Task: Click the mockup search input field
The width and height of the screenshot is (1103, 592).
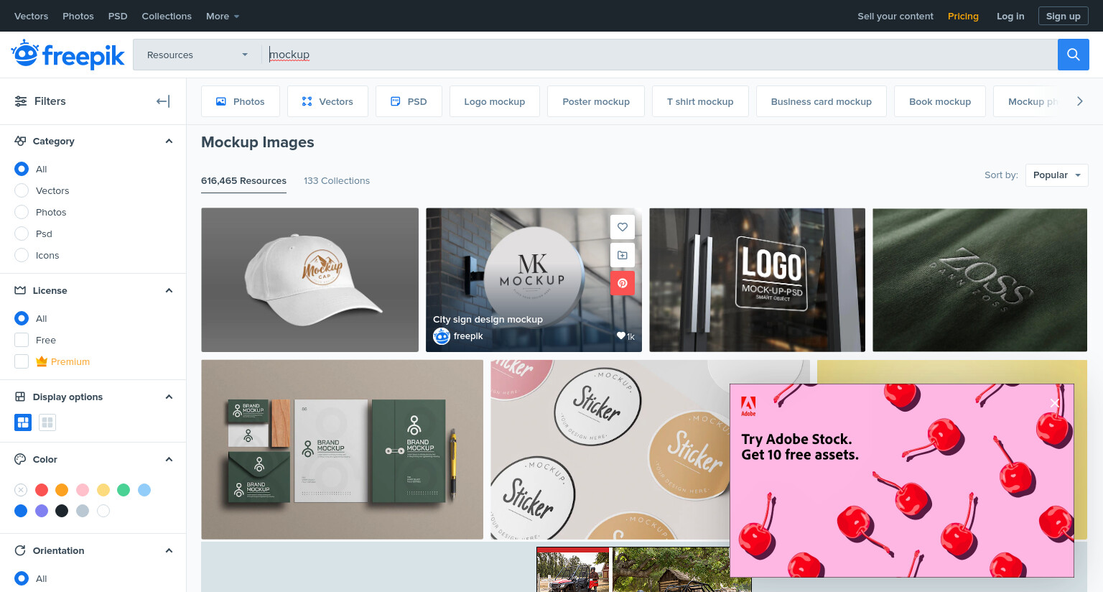Action: pyautogui.click(x=659, y=55)
